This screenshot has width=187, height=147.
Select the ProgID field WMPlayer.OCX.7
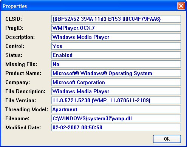coord(116,28)
